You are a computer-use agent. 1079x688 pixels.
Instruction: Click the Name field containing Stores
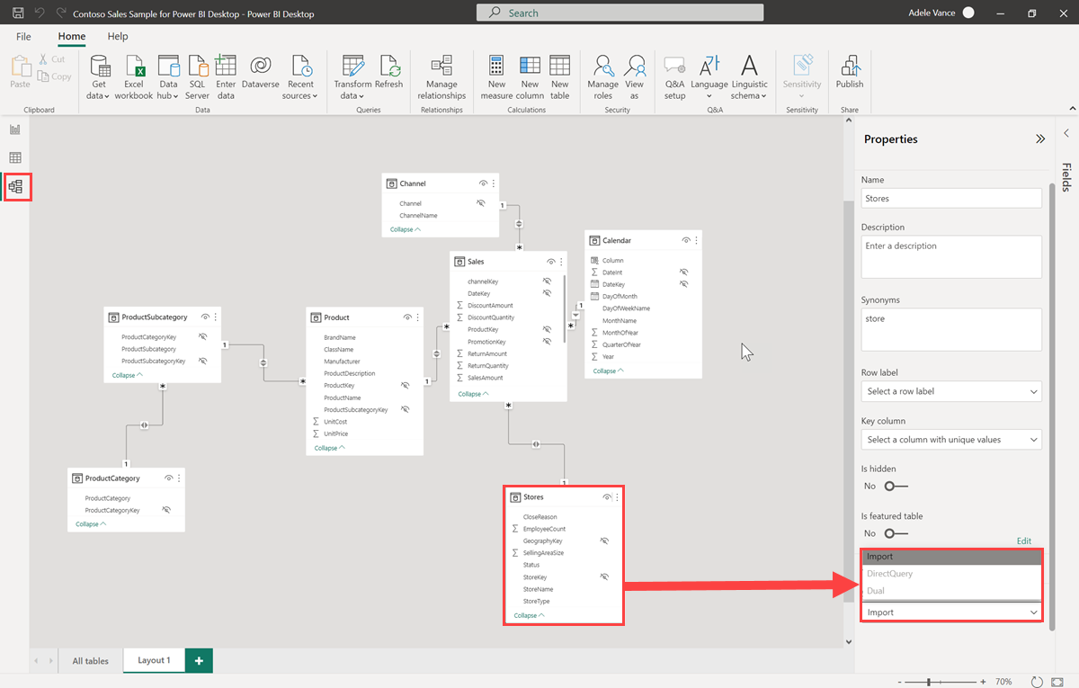point(951,198)
